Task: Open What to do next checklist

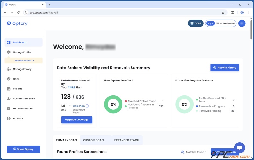Action: (221, 23)
